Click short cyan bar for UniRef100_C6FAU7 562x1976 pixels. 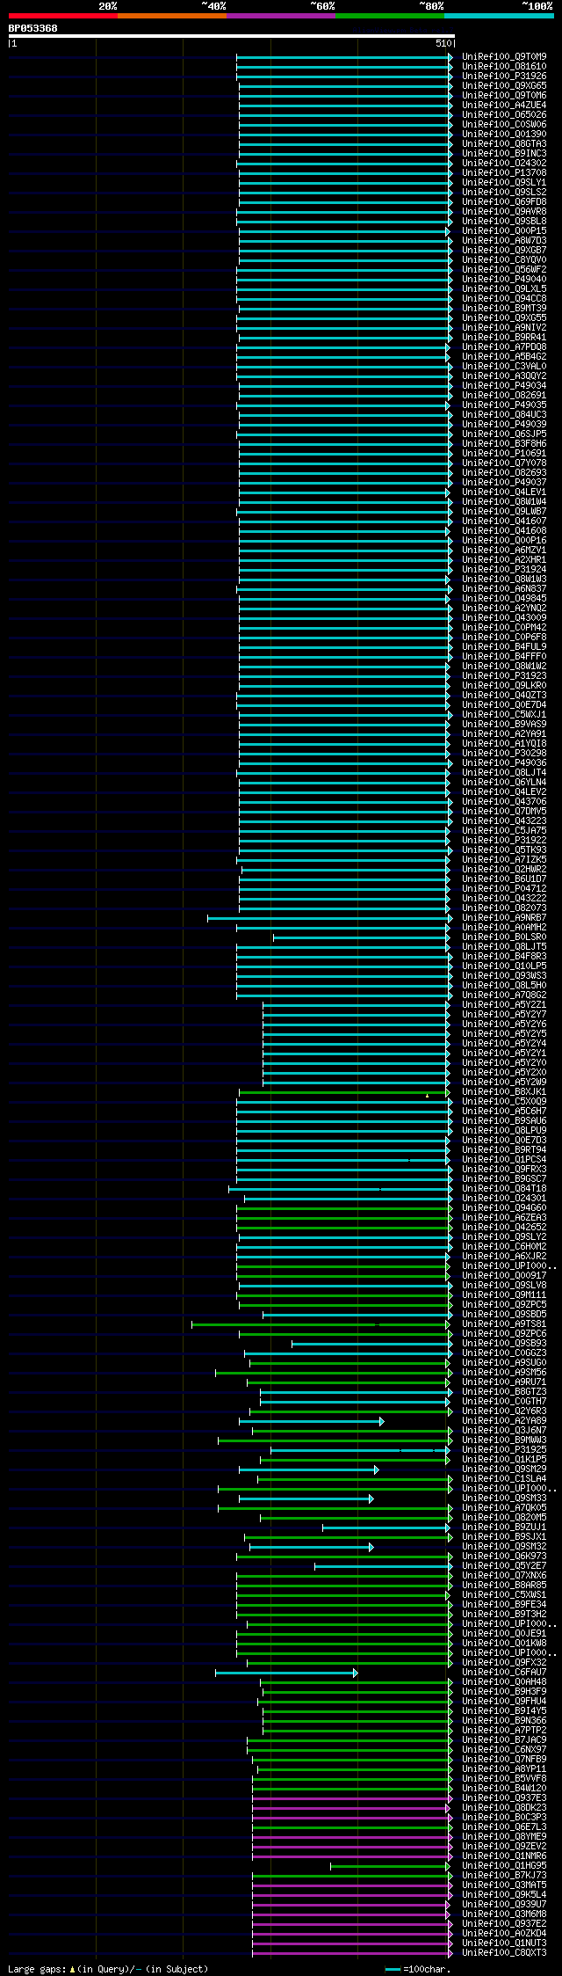tap(286, 1673)
